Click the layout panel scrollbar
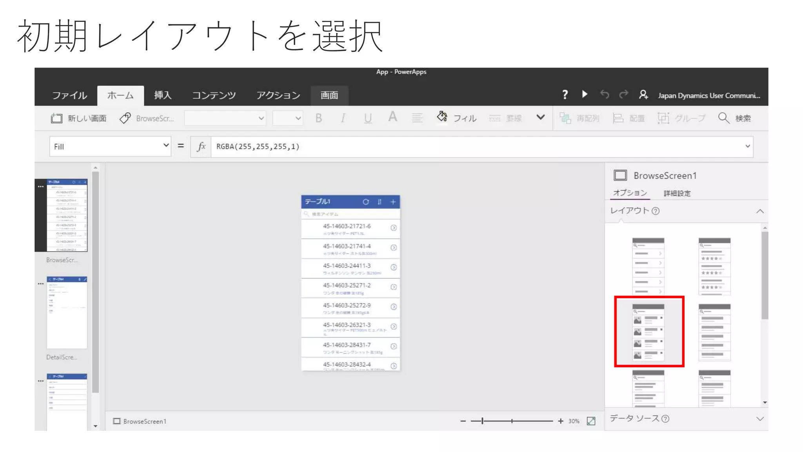803x452 pixels. pos(765,275)
